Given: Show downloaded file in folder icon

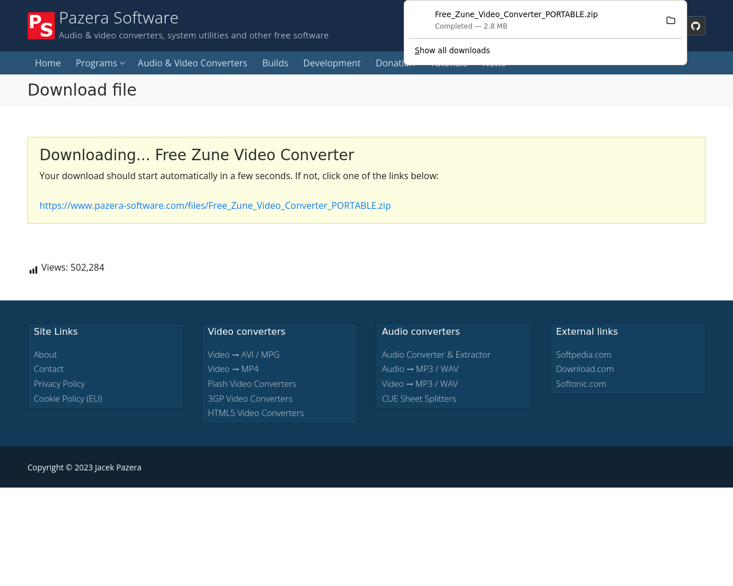Looking at the screenshot, I should coord(671,21).
